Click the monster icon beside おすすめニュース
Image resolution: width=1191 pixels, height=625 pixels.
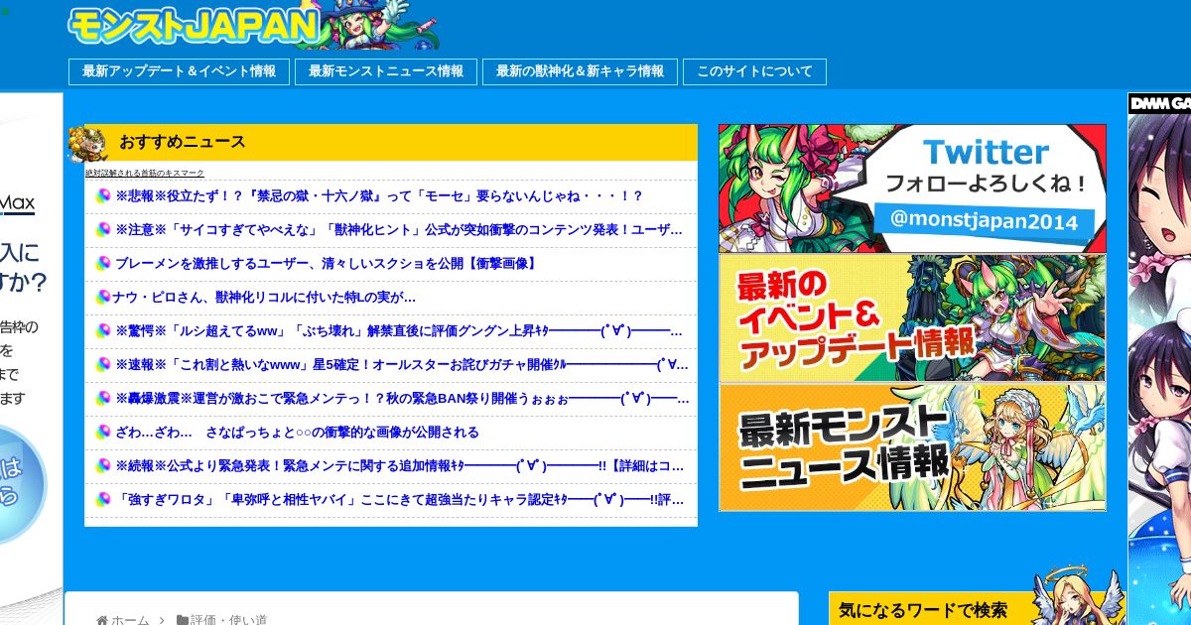coord(86,144)
